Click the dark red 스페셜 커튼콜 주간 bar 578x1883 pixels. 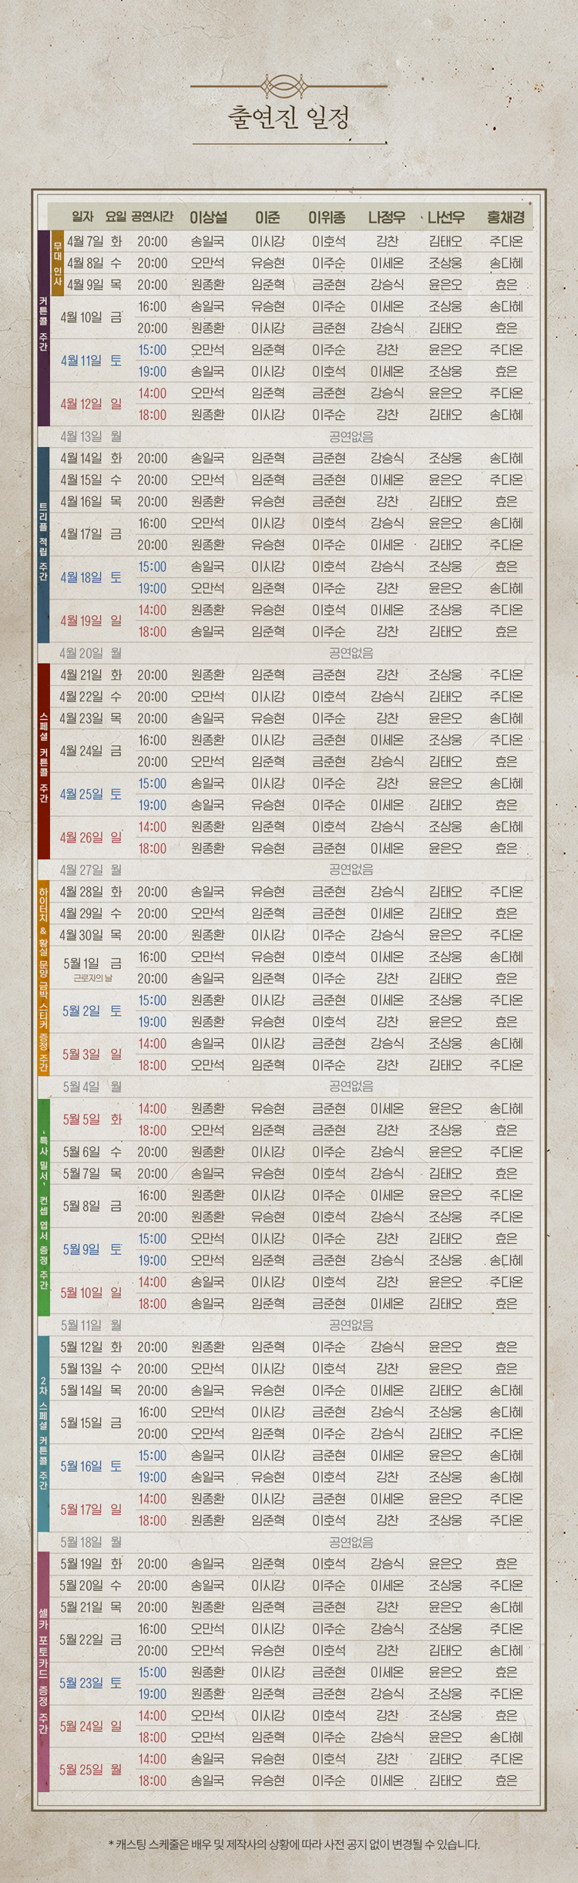pyautogui.click(x=44, y=761)
